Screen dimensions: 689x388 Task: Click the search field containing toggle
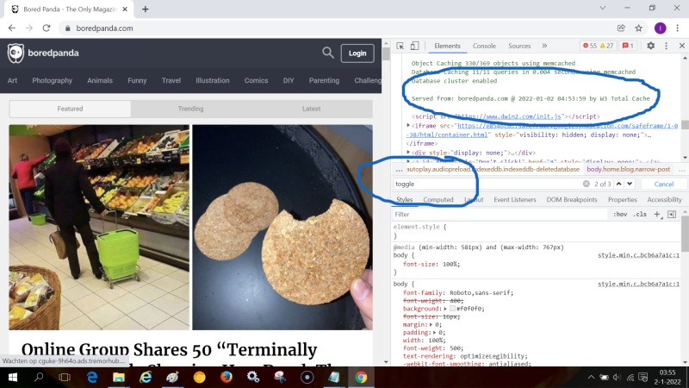487,184
